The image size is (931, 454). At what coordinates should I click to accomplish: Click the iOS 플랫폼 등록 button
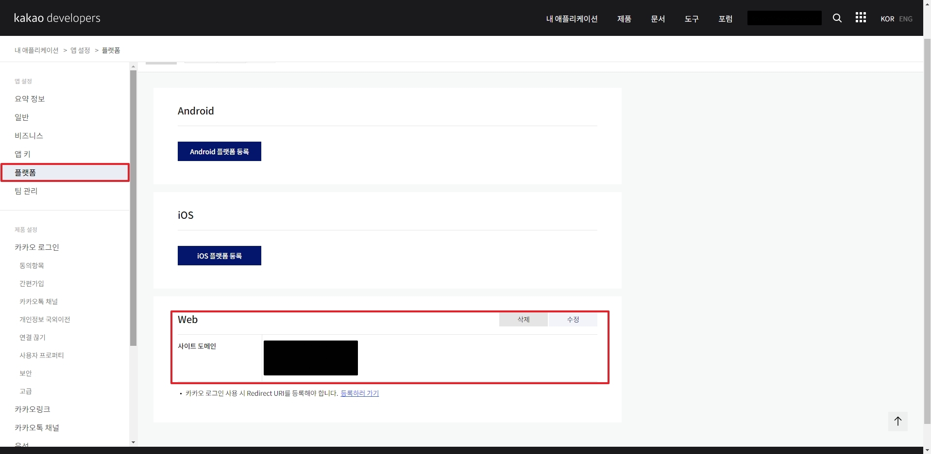(x=220, y=256)
